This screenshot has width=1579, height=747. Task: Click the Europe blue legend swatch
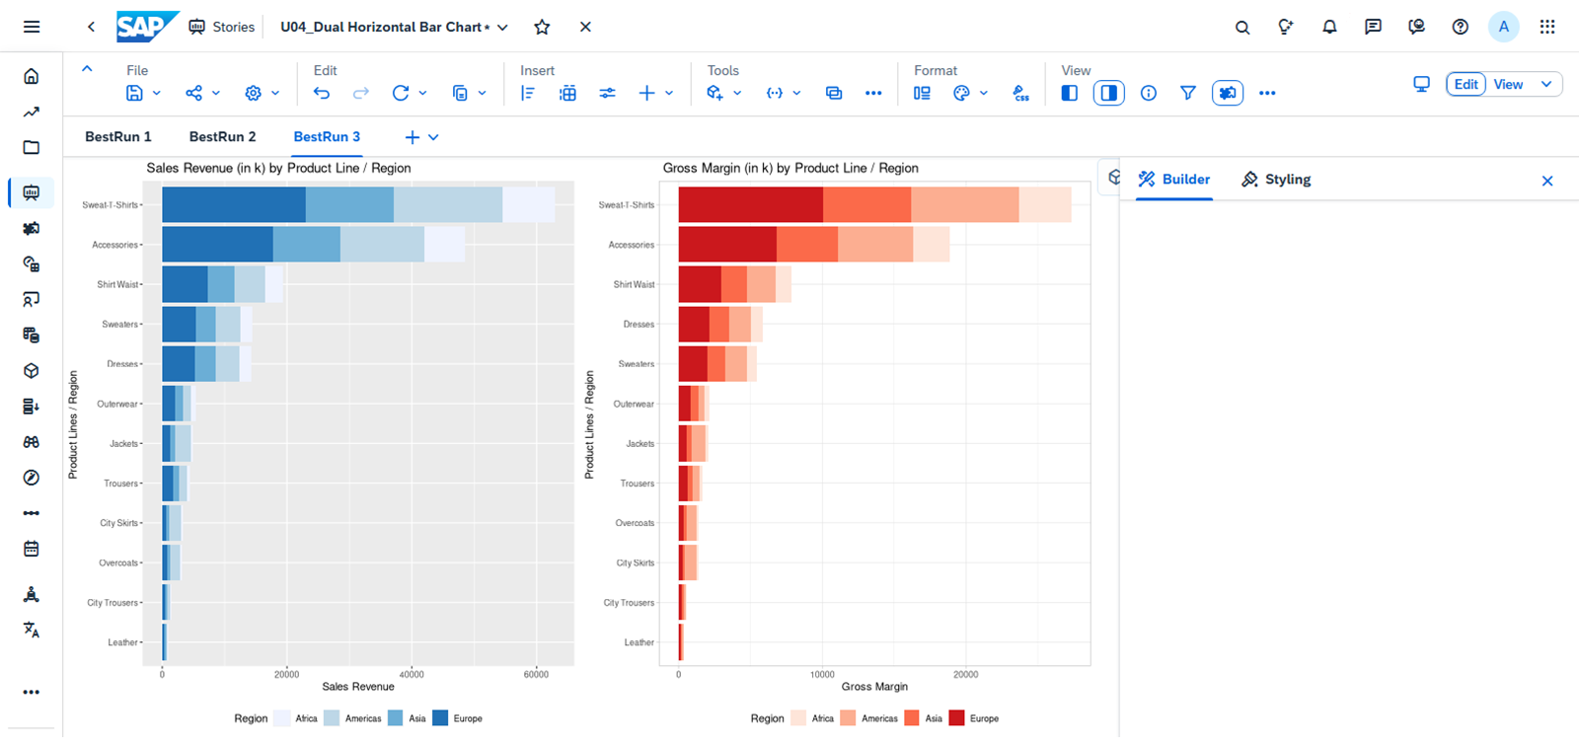[440, 718]
